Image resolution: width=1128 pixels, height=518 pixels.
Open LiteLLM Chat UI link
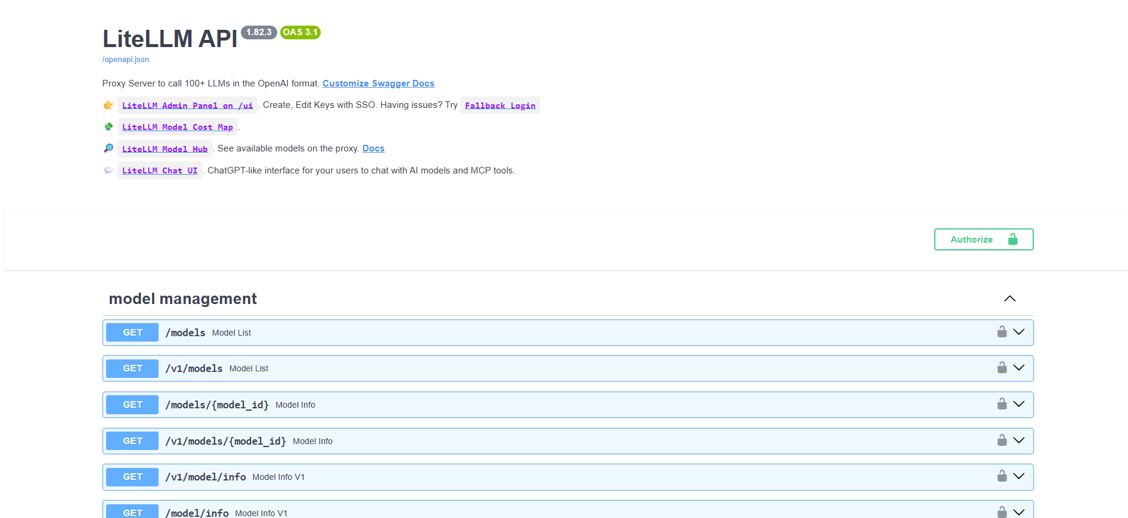click(160, 170)
